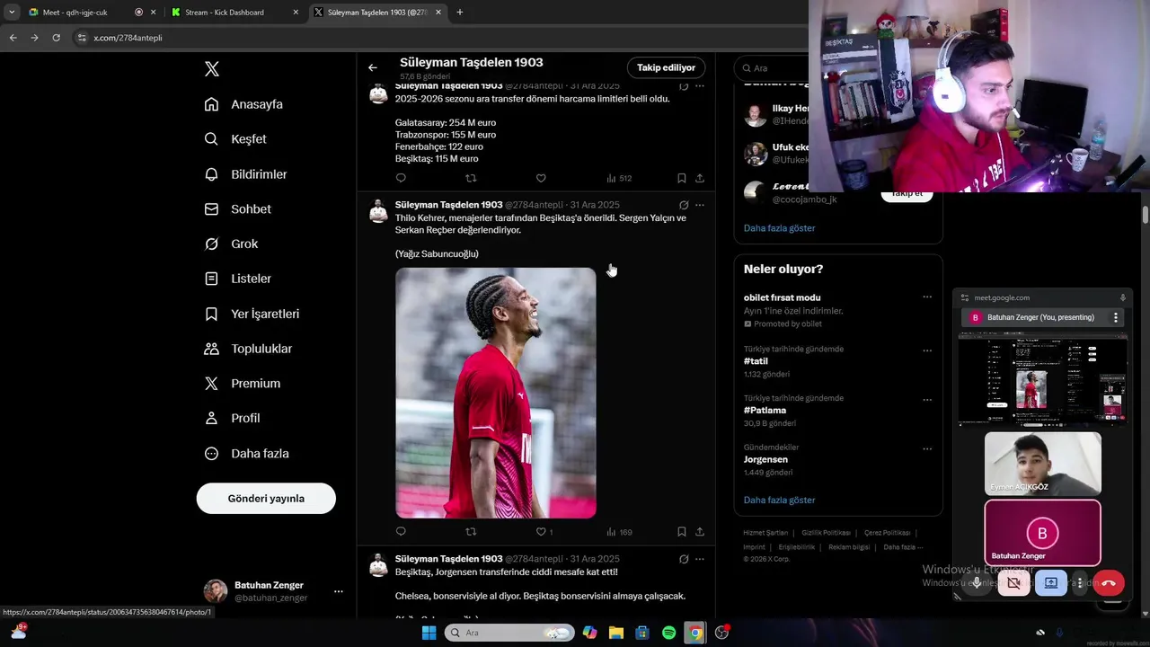Open a new browser tab
The width and height of the screenshot is (1150, 647).
[x=460, y=13]
